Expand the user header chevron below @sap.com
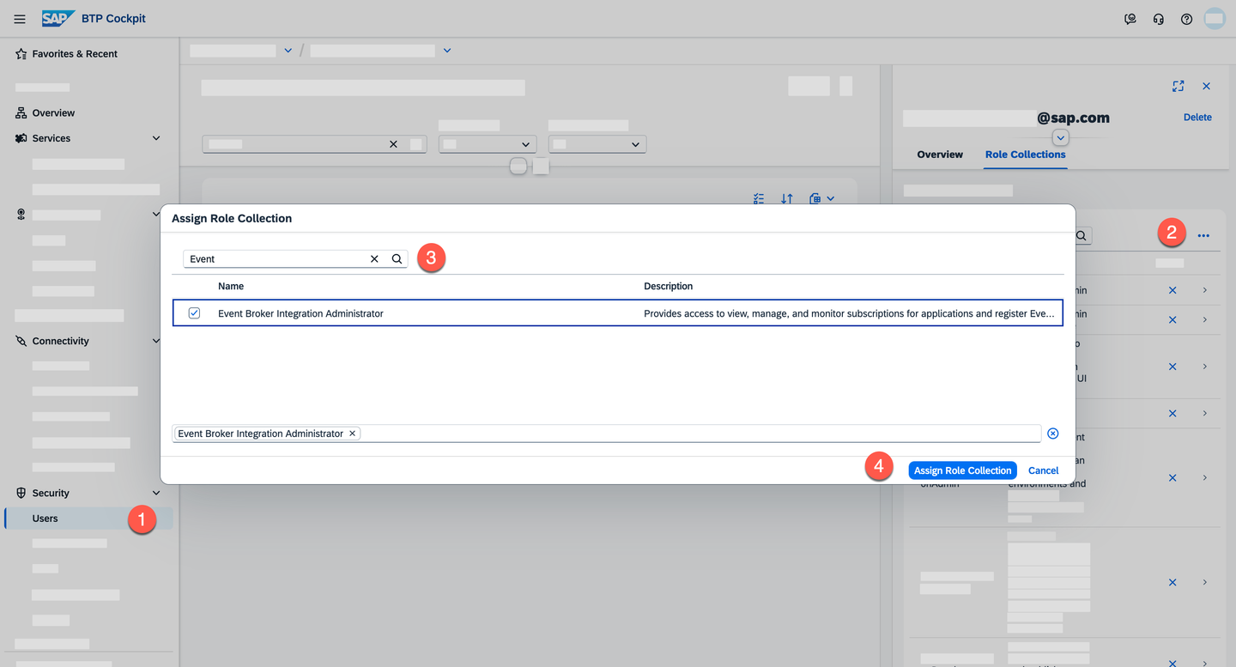 click(x=1061, y=138)
